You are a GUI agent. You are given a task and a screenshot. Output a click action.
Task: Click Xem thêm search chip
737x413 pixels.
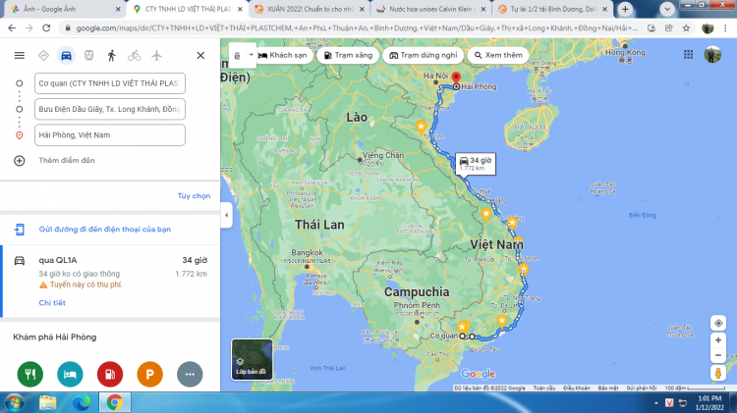coord(498,55)
